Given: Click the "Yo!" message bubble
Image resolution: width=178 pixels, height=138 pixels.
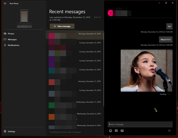Looking at the screenshot, I should click(x=169, y=26).
